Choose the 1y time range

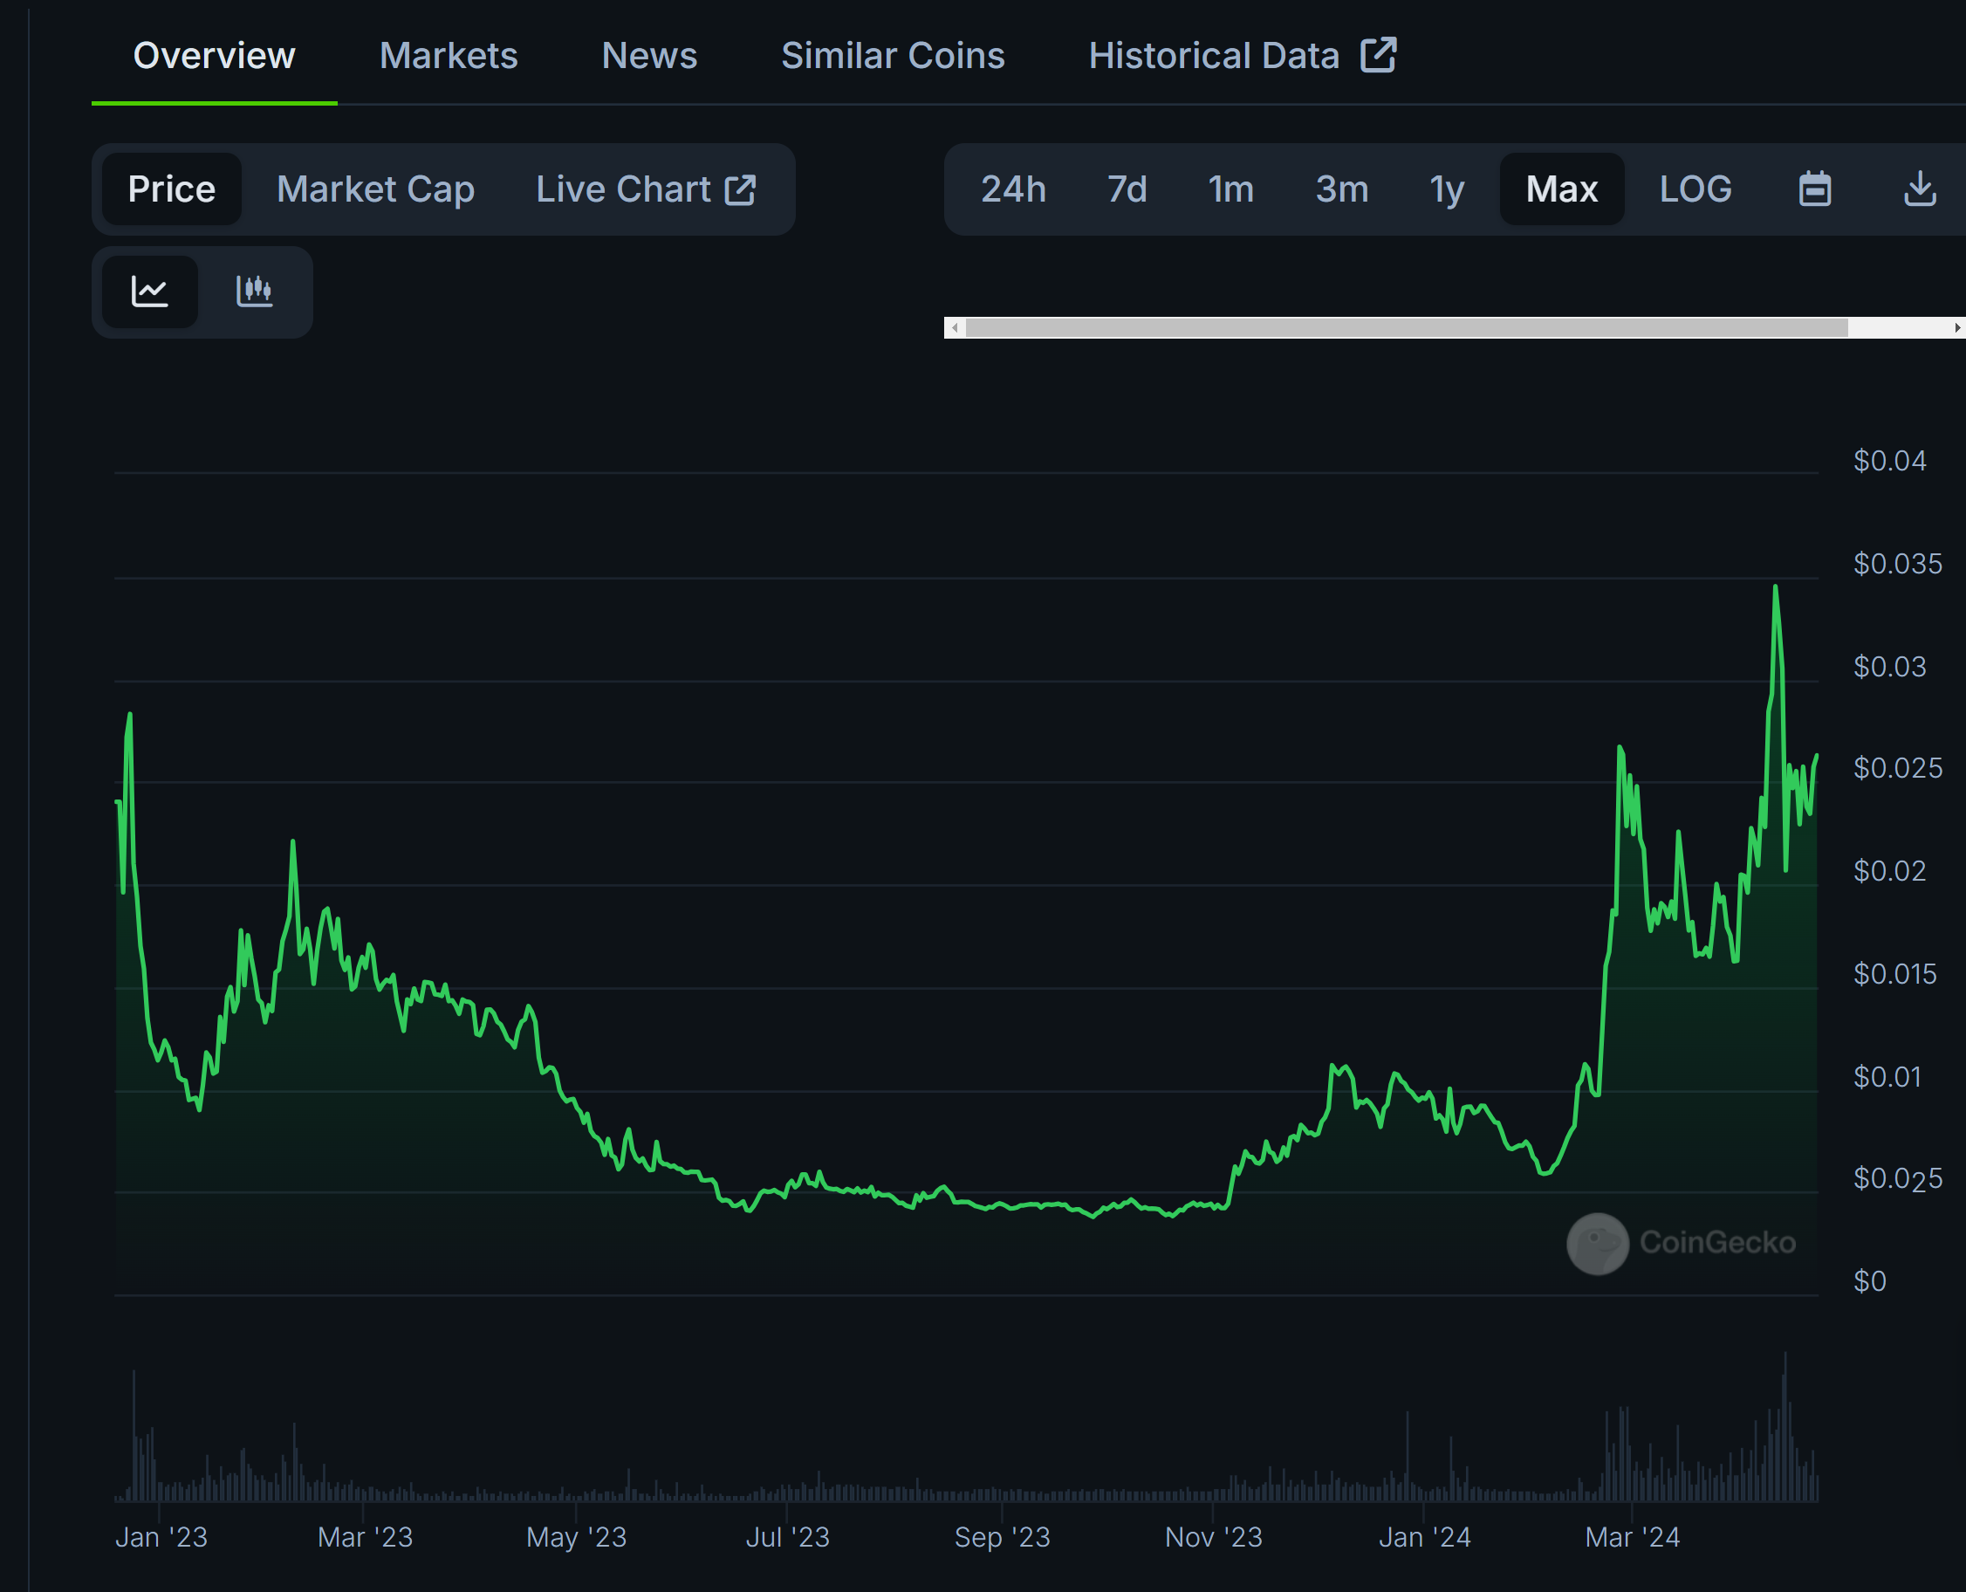(1446, 189)
